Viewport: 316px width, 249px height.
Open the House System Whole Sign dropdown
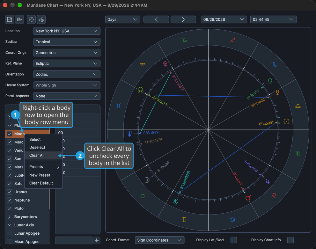(x=67, y=85)
